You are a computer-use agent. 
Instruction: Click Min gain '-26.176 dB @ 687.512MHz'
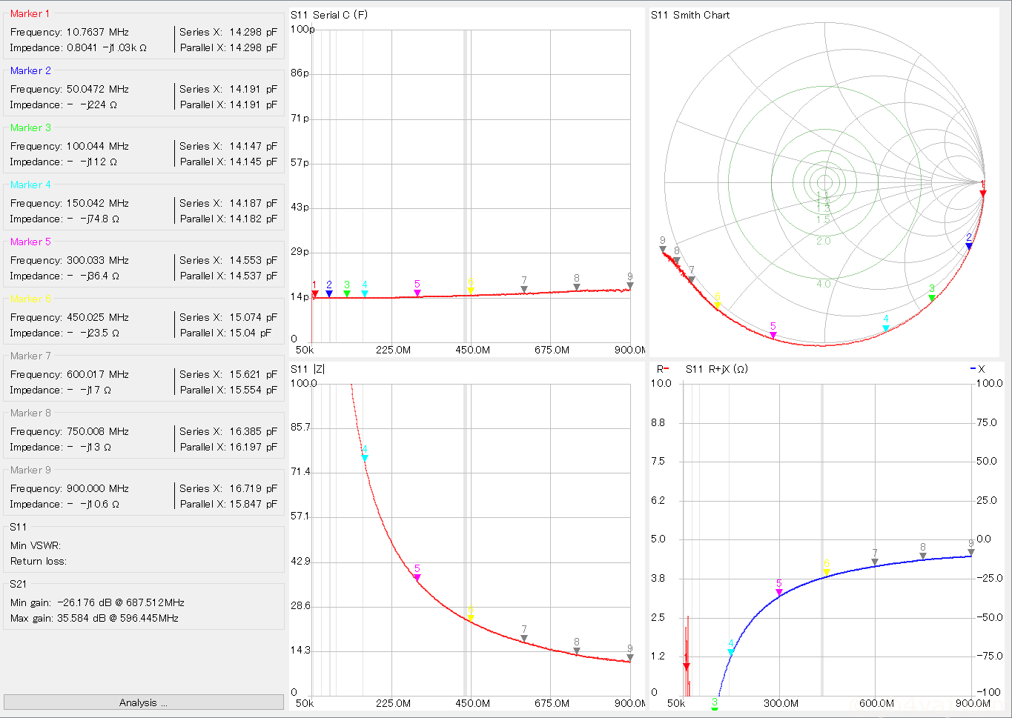click(121, 602)
